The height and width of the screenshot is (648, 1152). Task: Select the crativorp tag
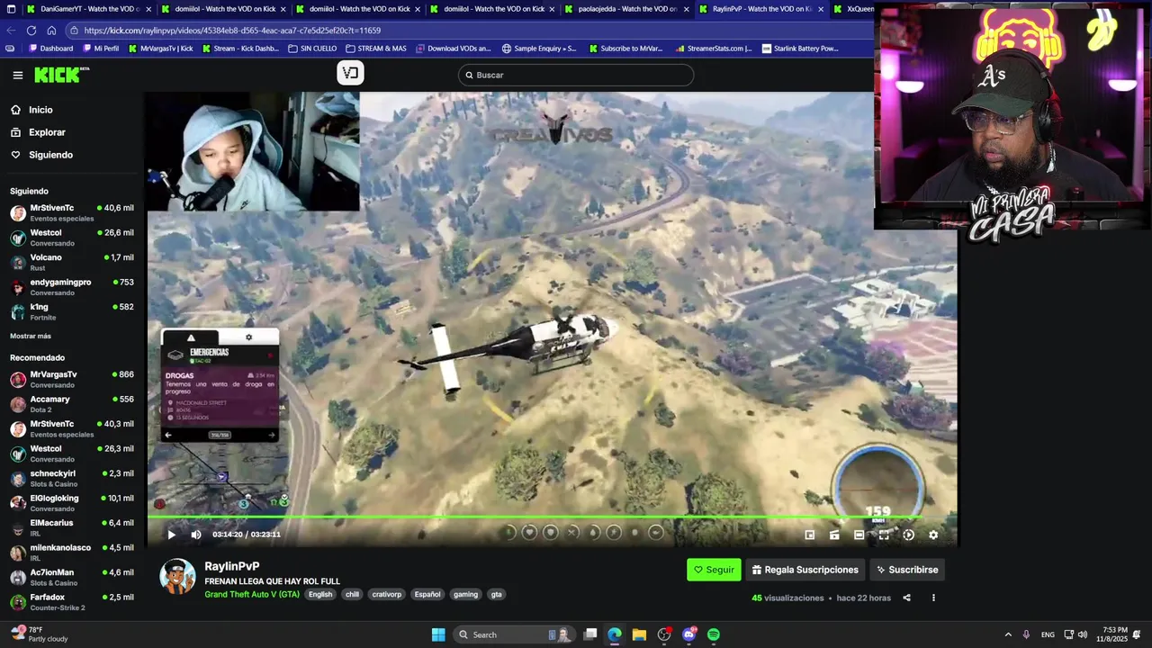387,594
